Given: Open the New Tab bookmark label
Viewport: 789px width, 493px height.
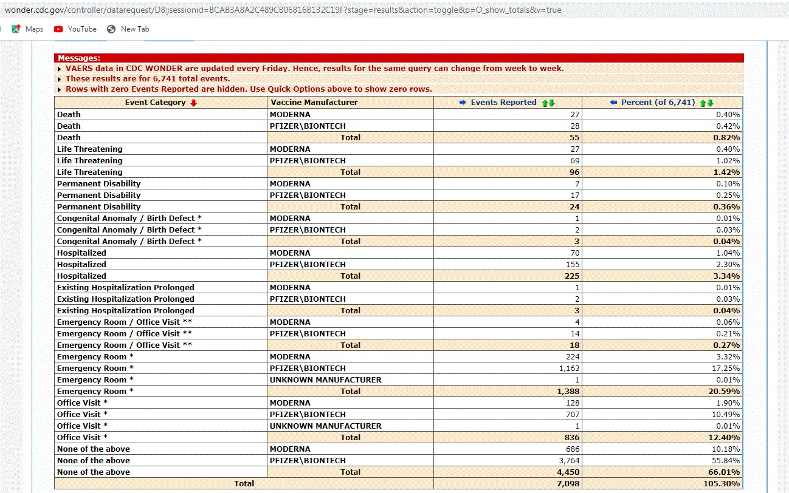Looking at the screenshot, I should 134,29.
